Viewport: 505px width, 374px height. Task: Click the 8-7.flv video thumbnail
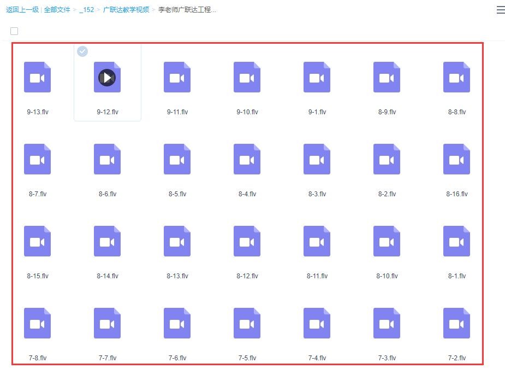[37, 159]
